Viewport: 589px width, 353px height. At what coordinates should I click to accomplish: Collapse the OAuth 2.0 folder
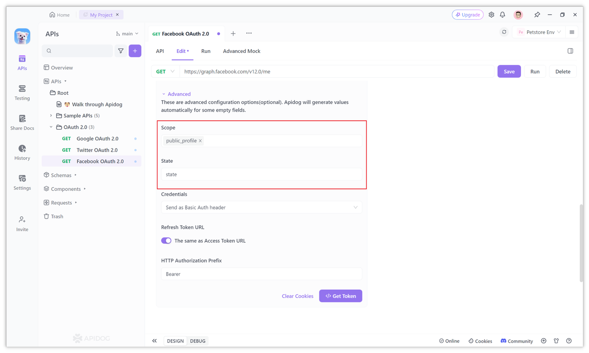coord(51,127)
